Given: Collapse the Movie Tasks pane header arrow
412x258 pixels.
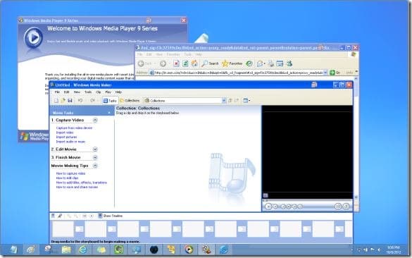Looking at the screenshot, I should pyautogui.click(x=109, y=113).
